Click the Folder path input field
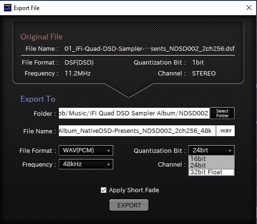 (134, 113)
